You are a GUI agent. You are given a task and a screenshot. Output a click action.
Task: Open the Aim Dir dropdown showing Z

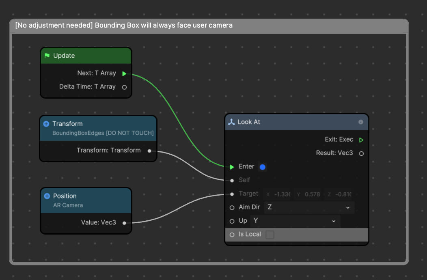[309, 207]
